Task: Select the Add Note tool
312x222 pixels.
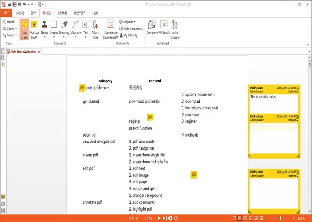Action: pos(24,30)
